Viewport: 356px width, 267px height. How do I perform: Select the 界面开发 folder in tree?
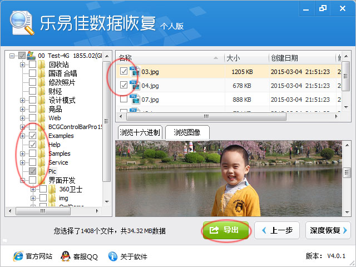point(62,180)
